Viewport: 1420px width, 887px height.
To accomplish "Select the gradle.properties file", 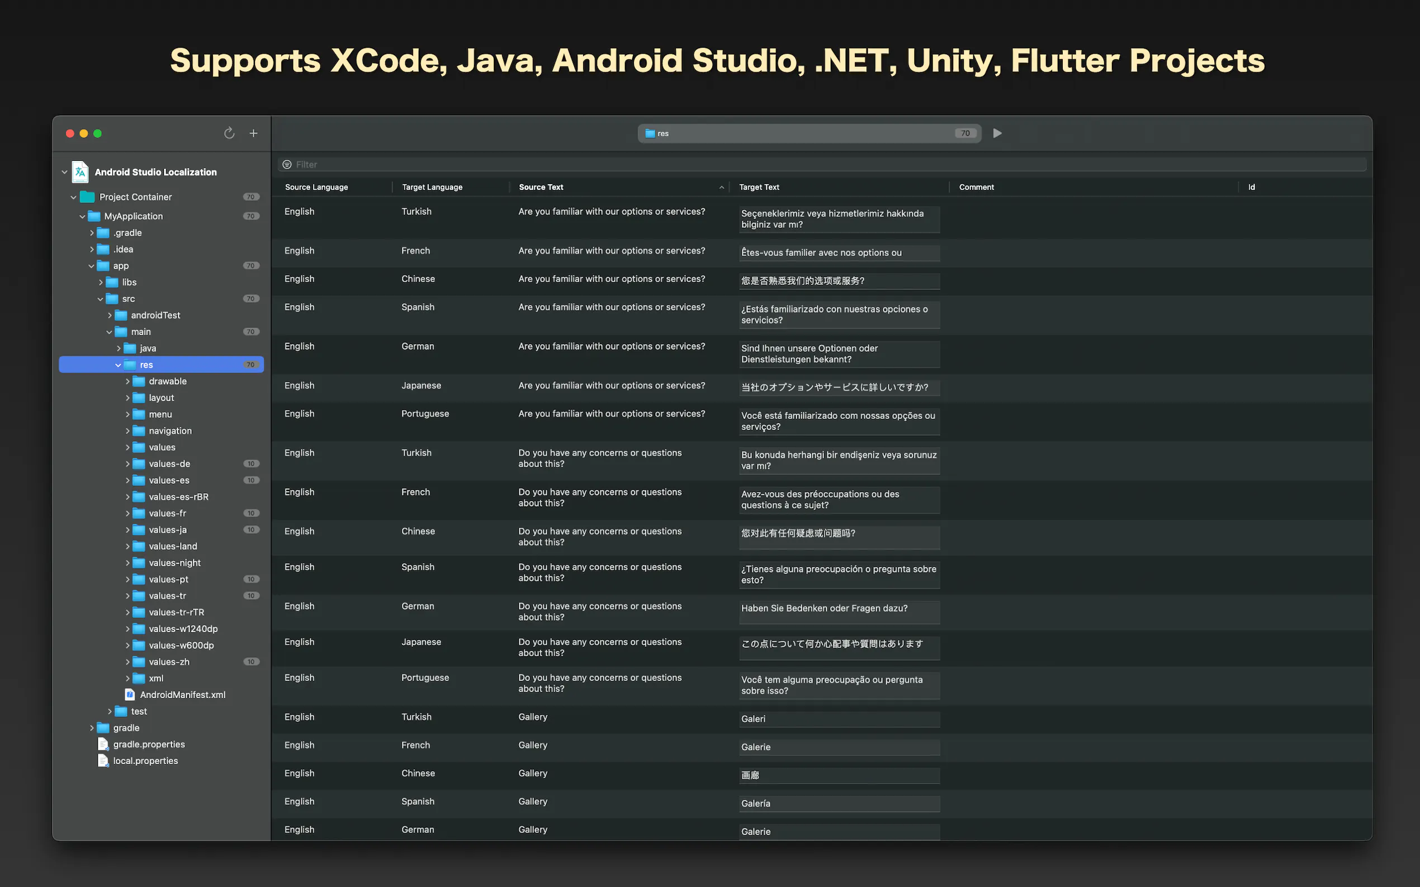I will (x=149, y=744).
